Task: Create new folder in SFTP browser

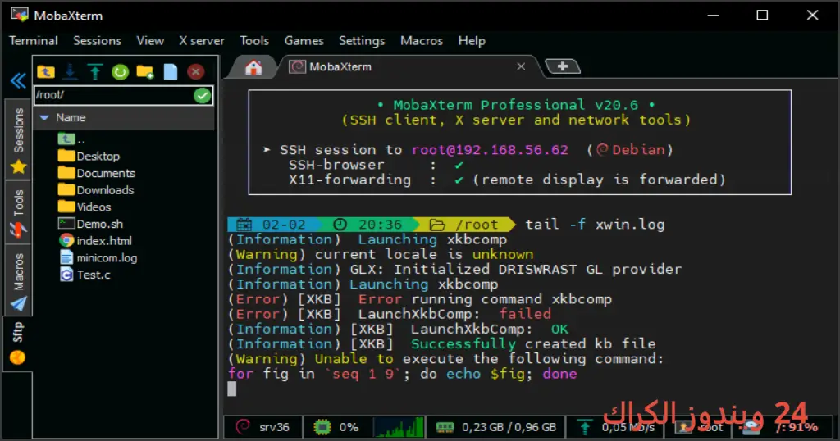Action: pos(144,71)
